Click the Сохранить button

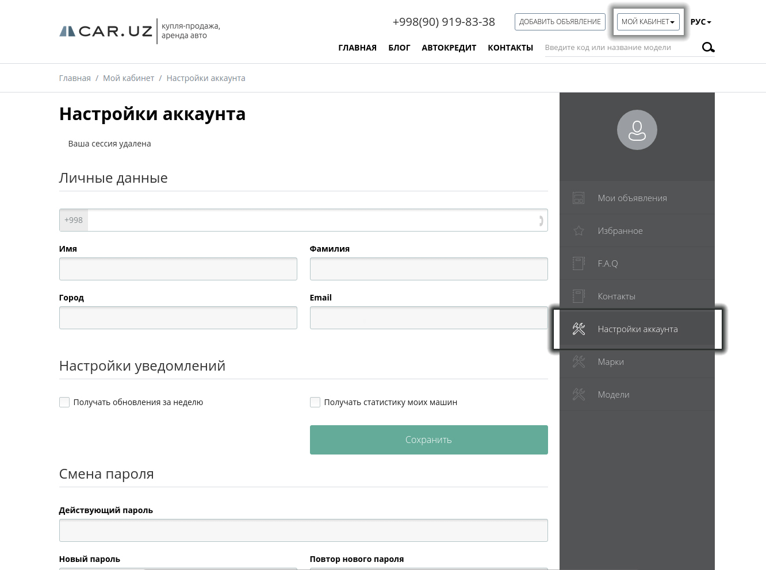pos(429,440)
